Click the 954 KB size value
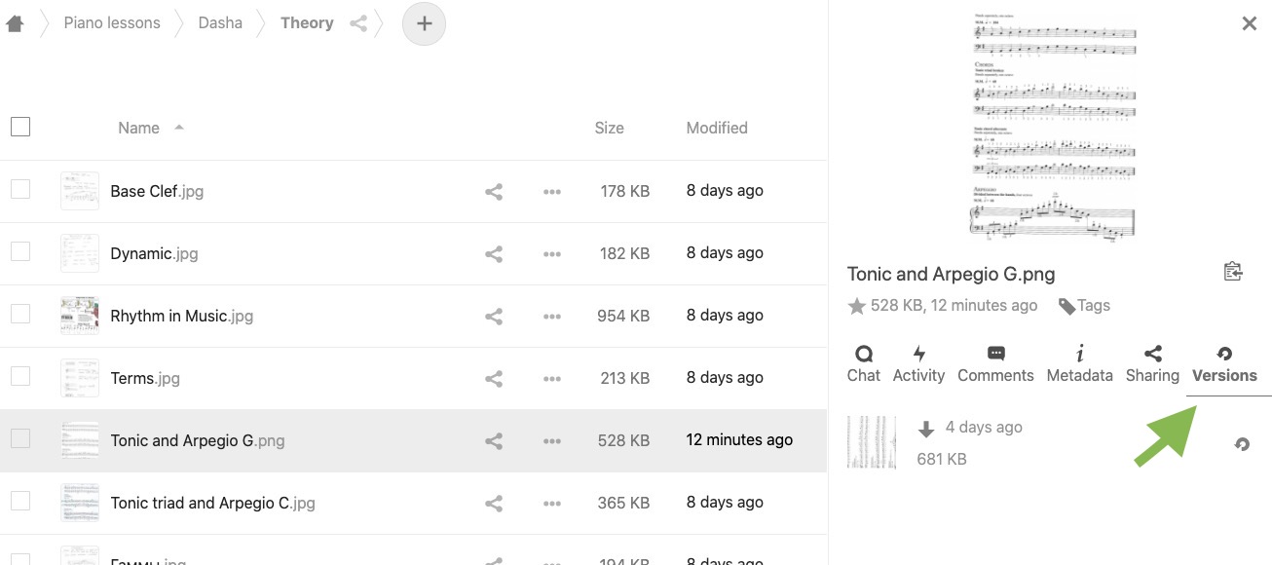The width and height of the screenshot is (1272, 565). (x=624, y=316)
